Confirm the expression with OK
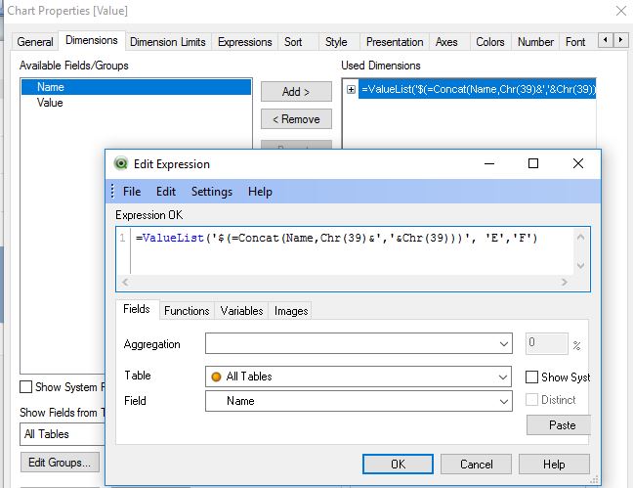 [x=398, y=464]
